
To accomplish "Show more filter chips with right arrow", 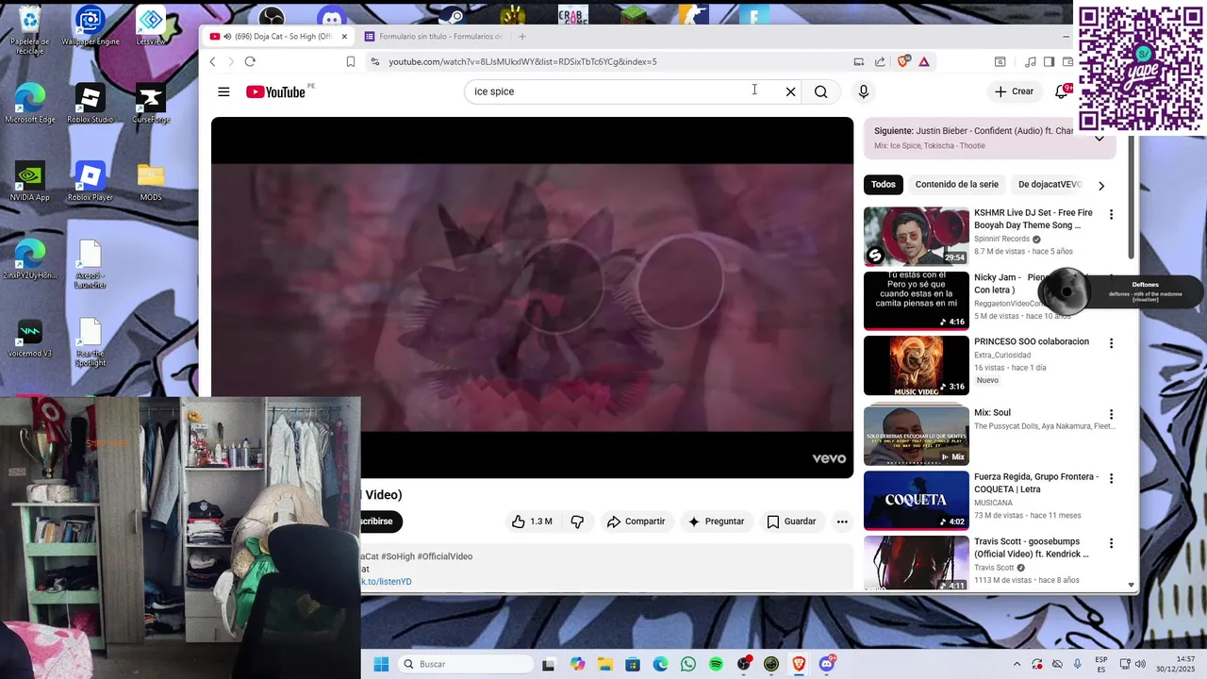I will pos(1100,185).
